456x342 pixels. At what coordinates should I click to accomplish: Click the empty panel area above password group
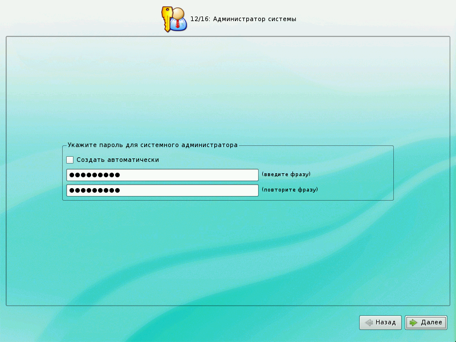click(228, 91)
